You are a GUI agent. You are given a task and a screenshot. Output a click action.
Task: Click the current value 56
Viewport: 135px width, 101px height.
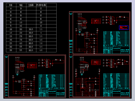21,16
